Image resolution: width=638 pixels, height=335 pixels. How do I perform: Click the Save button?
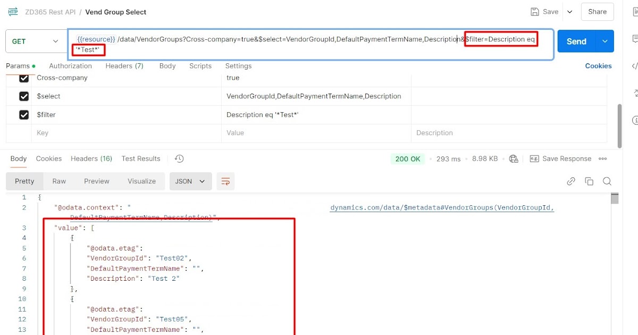(x=545, y=12)
